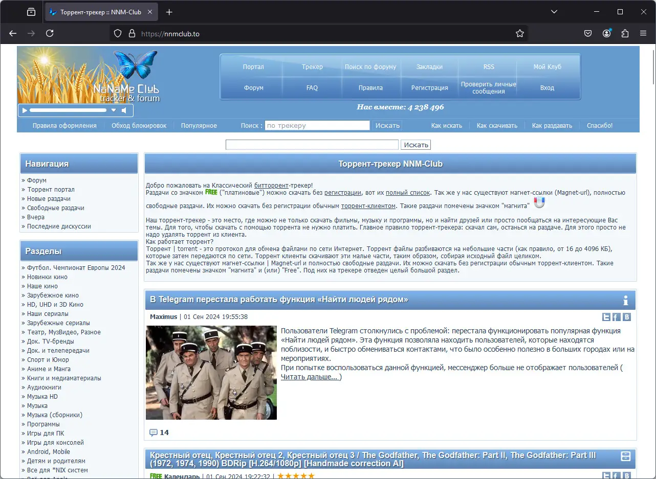Screen dimensions: 656x479
Task: Open the Как раздавать help link
Action: click(552, 126)
